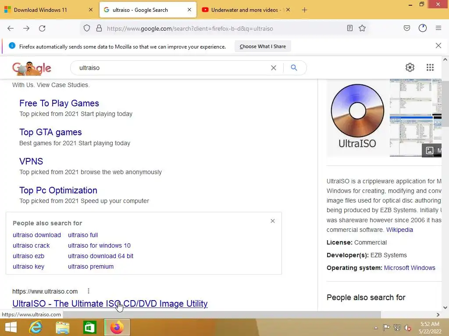This screenshot has width=449, height=336.
Task: Close the Download Windows 11 tab
Action: pyautogui.click(x=91, y=10)
